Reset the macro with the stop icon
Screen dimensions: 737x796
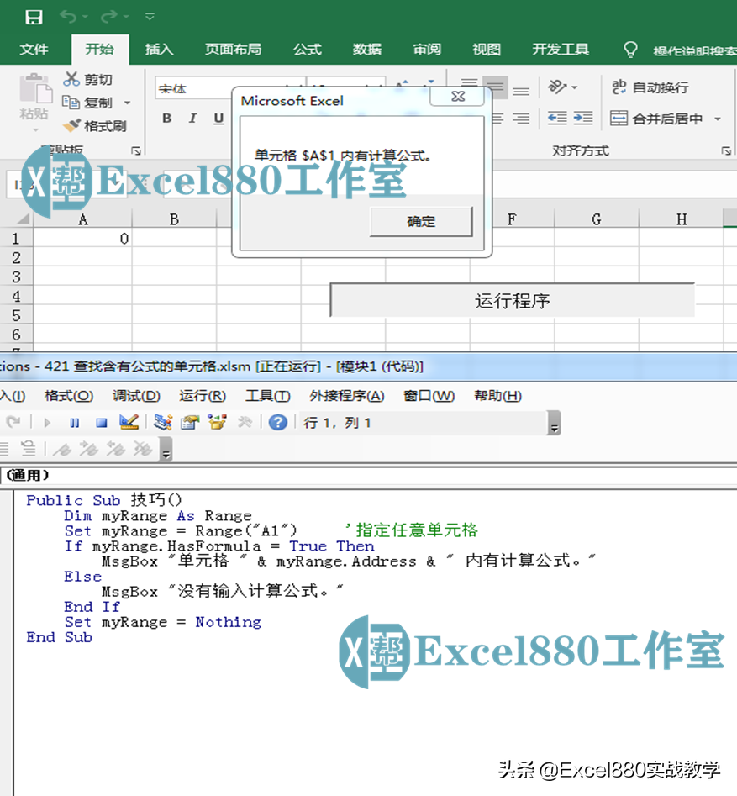point(102,422)
